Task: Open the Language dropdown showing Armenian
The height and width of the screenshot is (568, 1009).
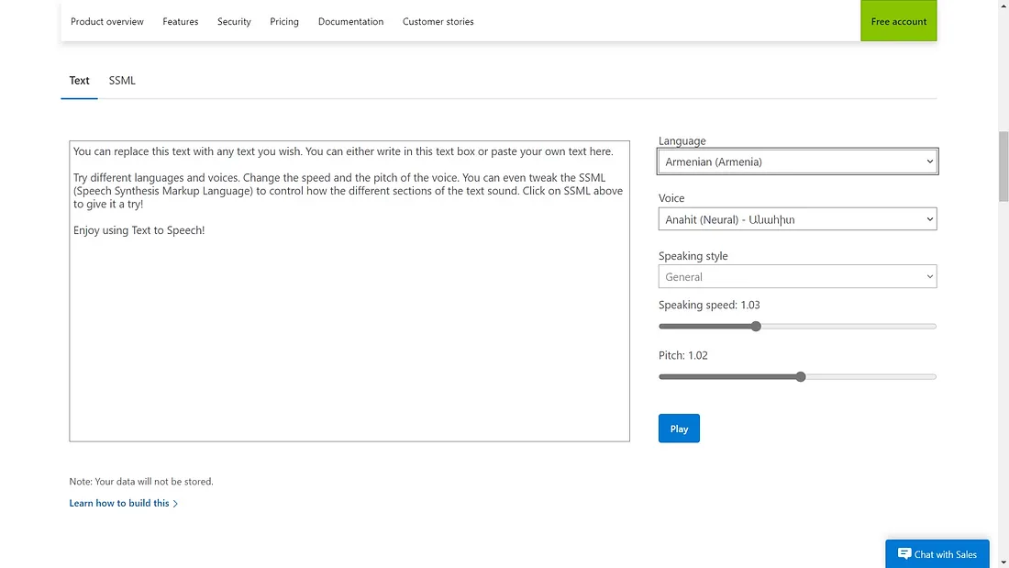Action: pos(797,161)
